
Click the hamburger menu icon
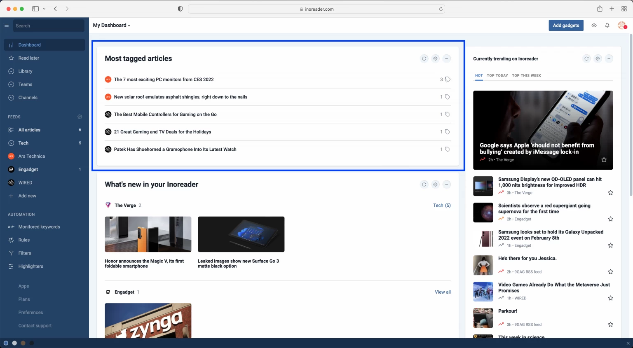pos(6,25)
